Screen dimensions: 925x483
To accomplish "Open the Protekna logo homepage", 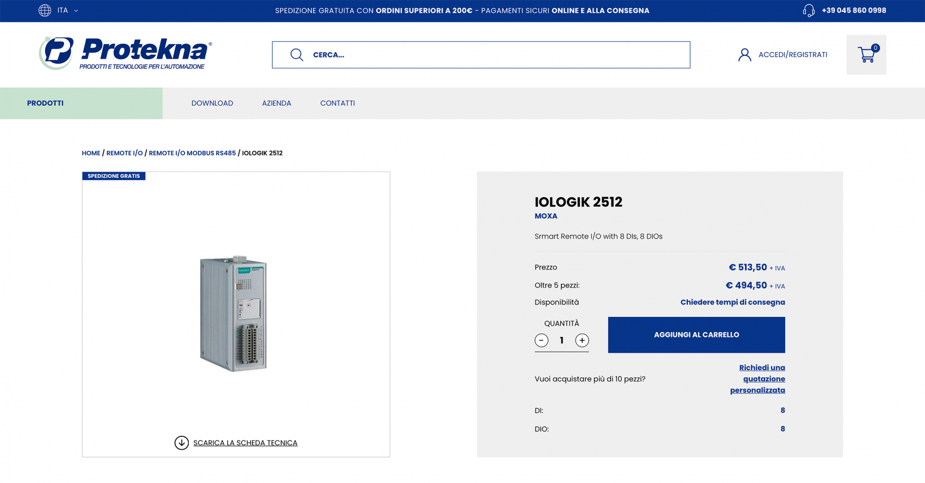I will 125,53.
